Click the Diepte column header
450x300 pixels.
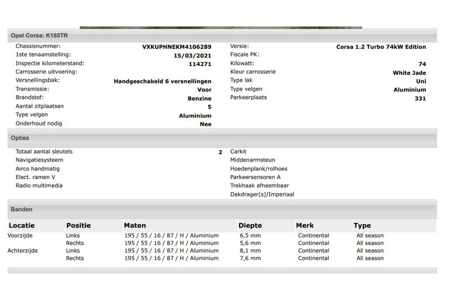[250, 226]
